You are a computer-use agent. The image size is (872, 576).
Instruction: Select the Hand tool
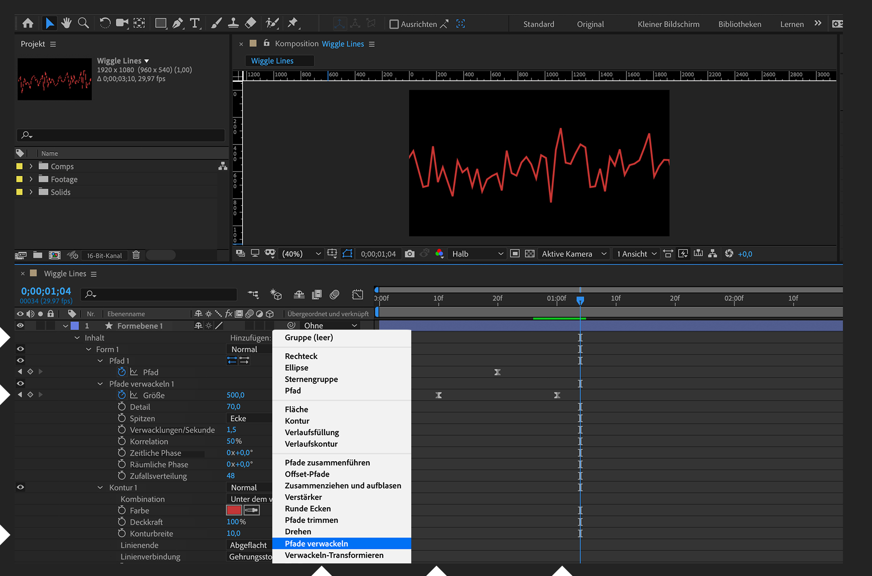[66, 23]
